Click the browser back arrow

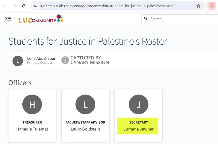coord(5,6)
